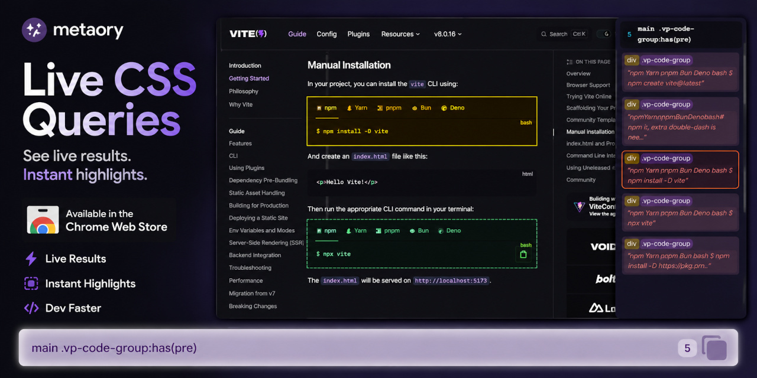
Task: Open the Philosophy sidebar link
Action: pos(244,92)
